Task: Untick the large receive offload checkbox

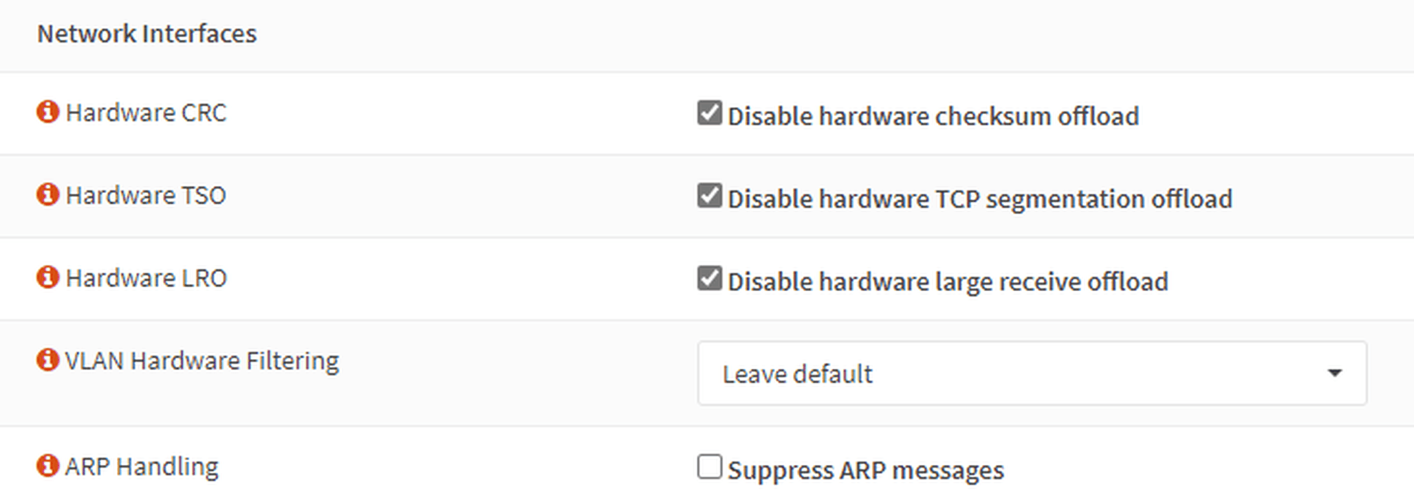Action: point(709,278)
